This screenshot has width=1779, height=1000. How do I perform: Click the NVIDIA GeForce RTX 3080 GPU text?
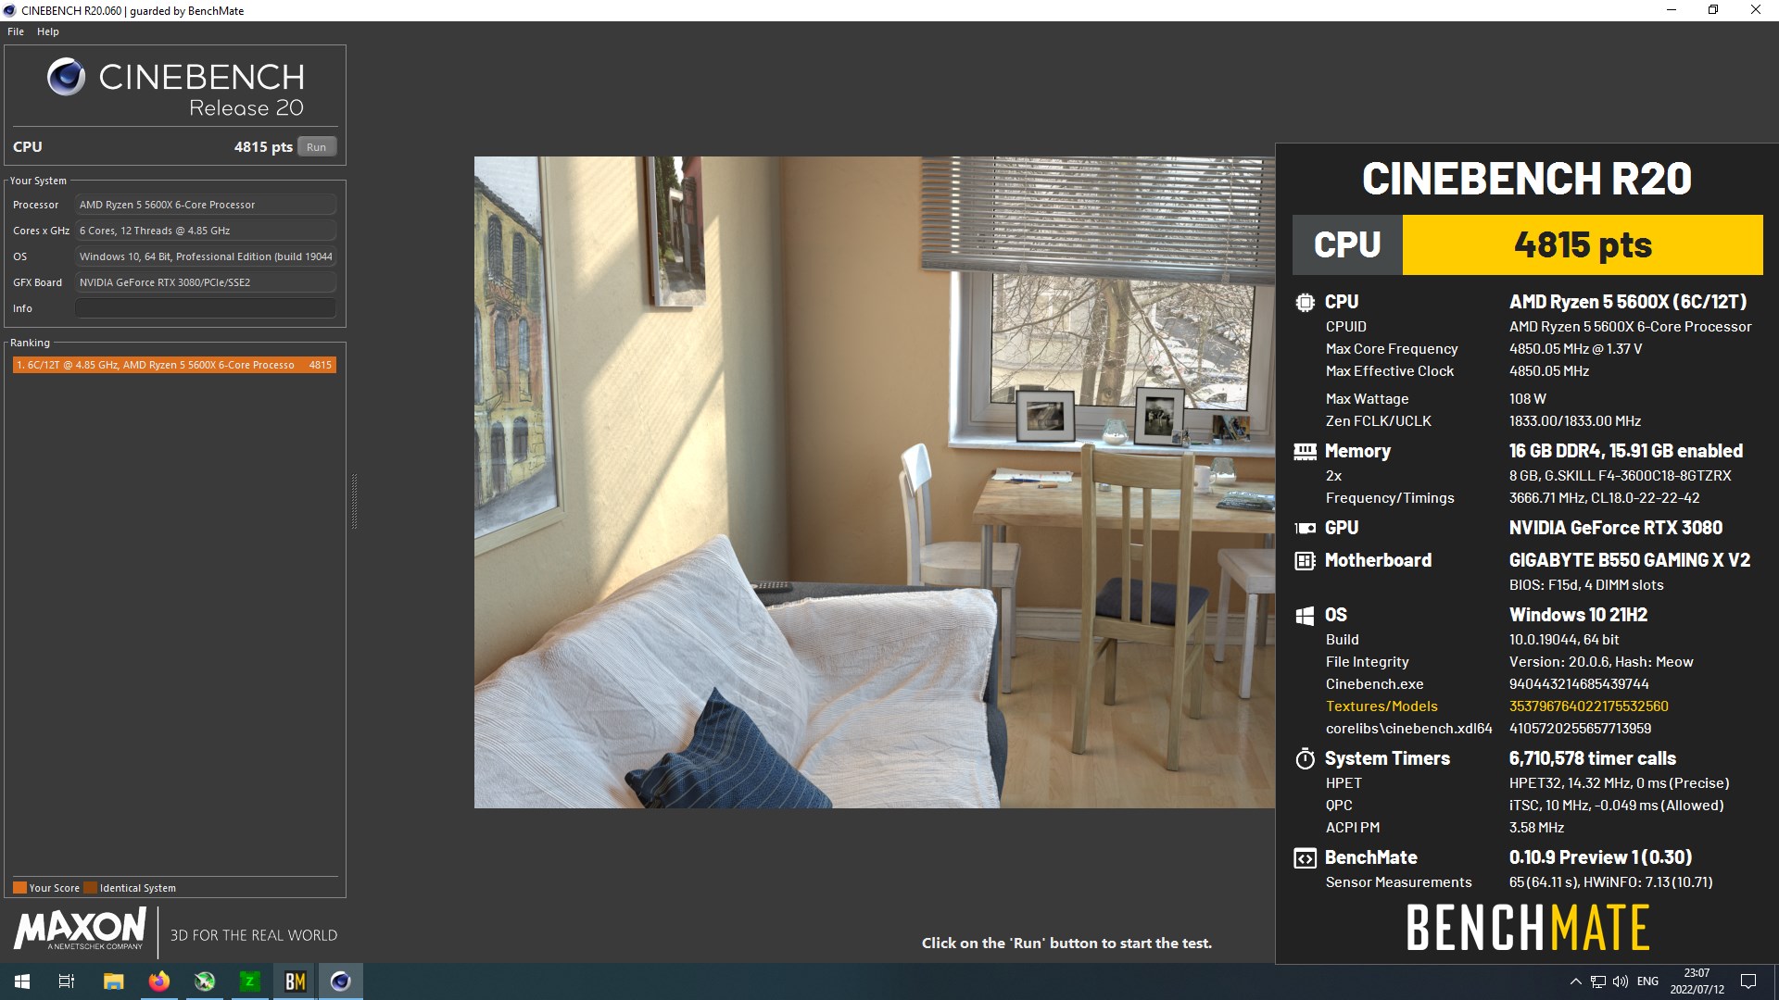1615,528
